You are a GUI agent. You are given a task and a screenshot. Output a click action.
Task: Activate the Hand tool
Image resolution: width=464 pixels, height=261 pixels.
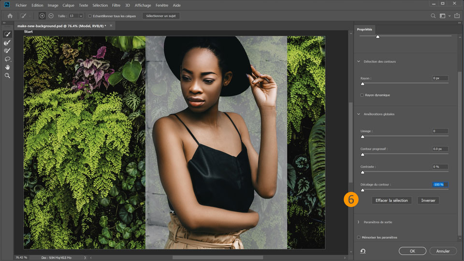click(x=7, y=67)
